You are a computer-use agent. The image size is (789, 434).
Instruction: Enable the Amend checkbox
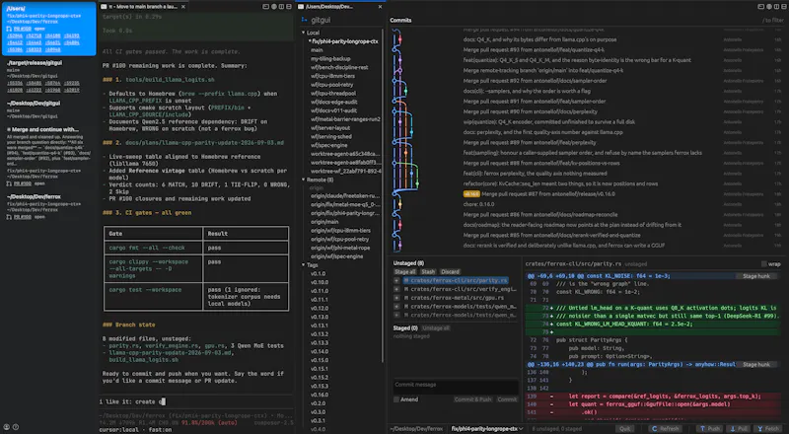pyautogui.click(x=396, y=399)
